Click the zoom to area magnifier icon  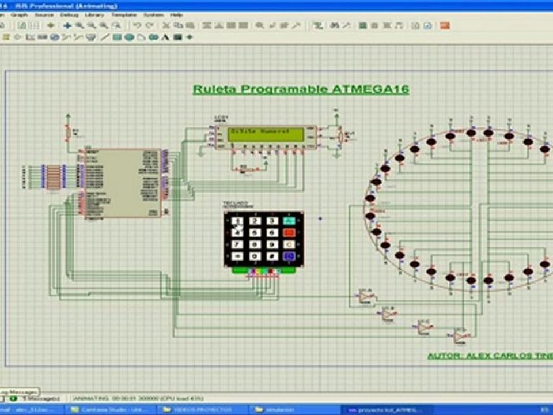point(116,25)
